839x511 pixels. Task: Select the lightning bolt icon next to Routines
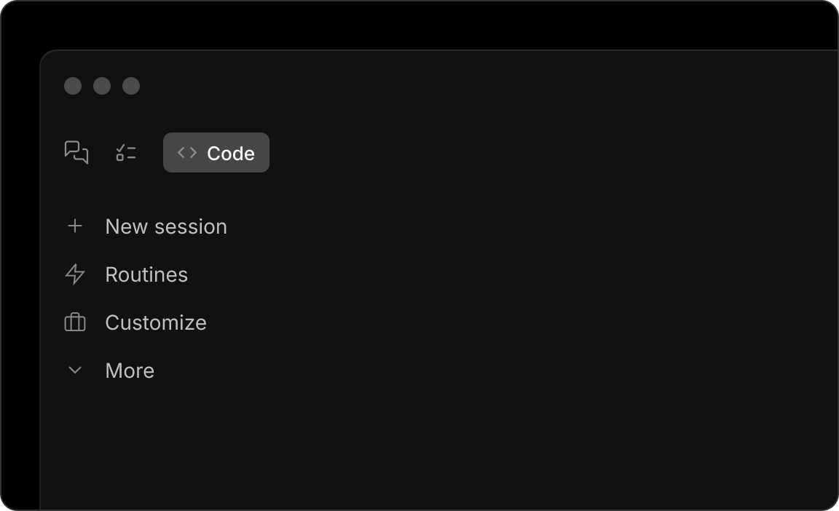[74, 274]
